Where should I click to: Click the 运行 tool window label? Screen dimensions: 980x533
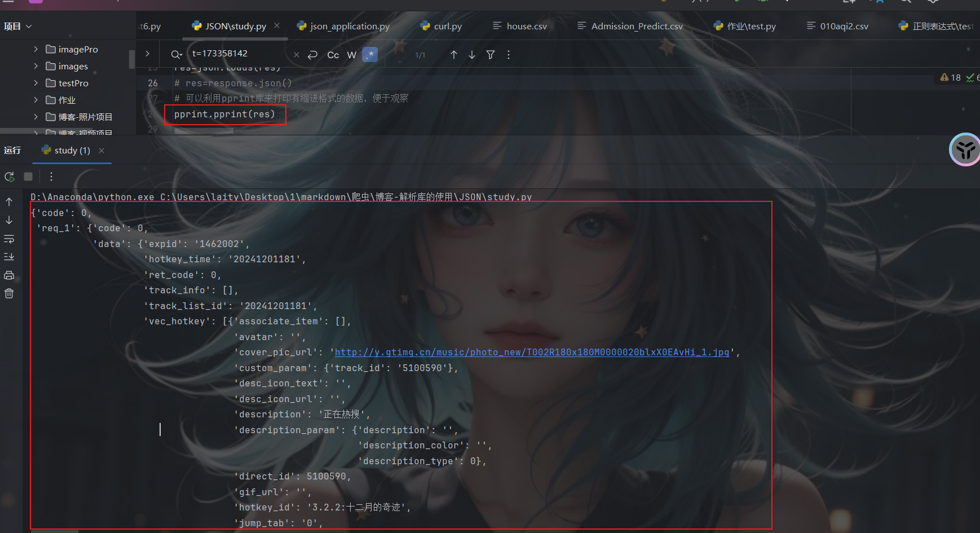(12, 150)
